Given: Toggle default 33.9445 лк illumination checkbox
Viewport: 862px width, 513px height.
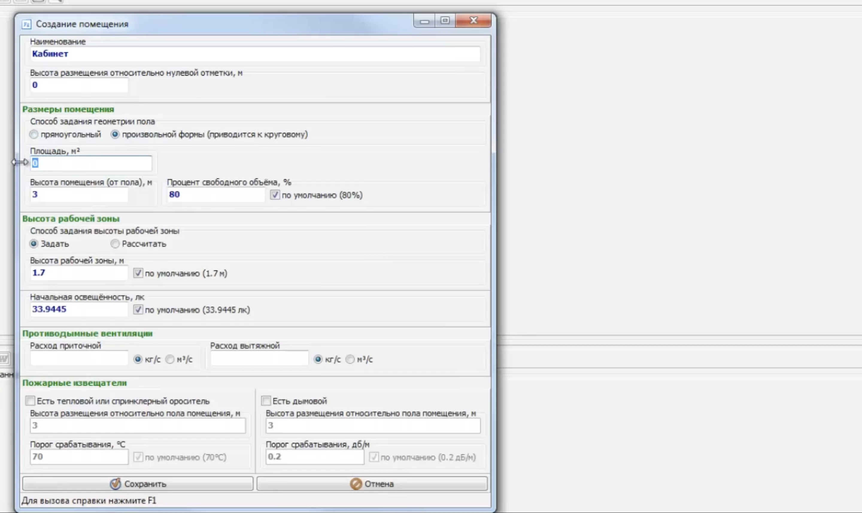Looking at the screenshot, I should (x=138, y=309).
